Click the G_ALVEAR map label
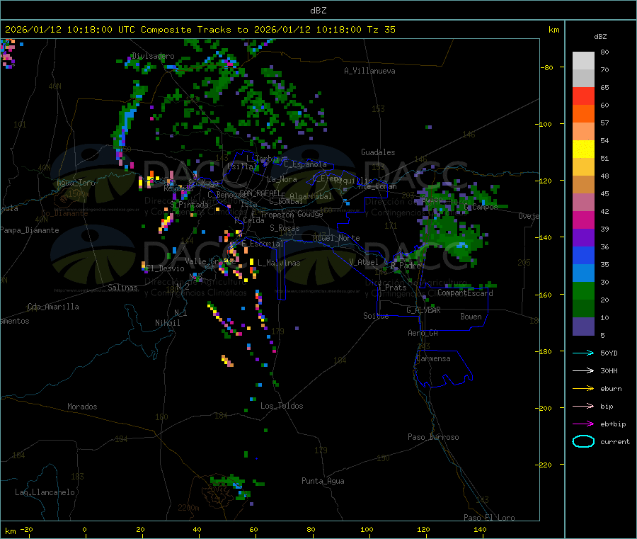637x539 pixels. [423, 310]
